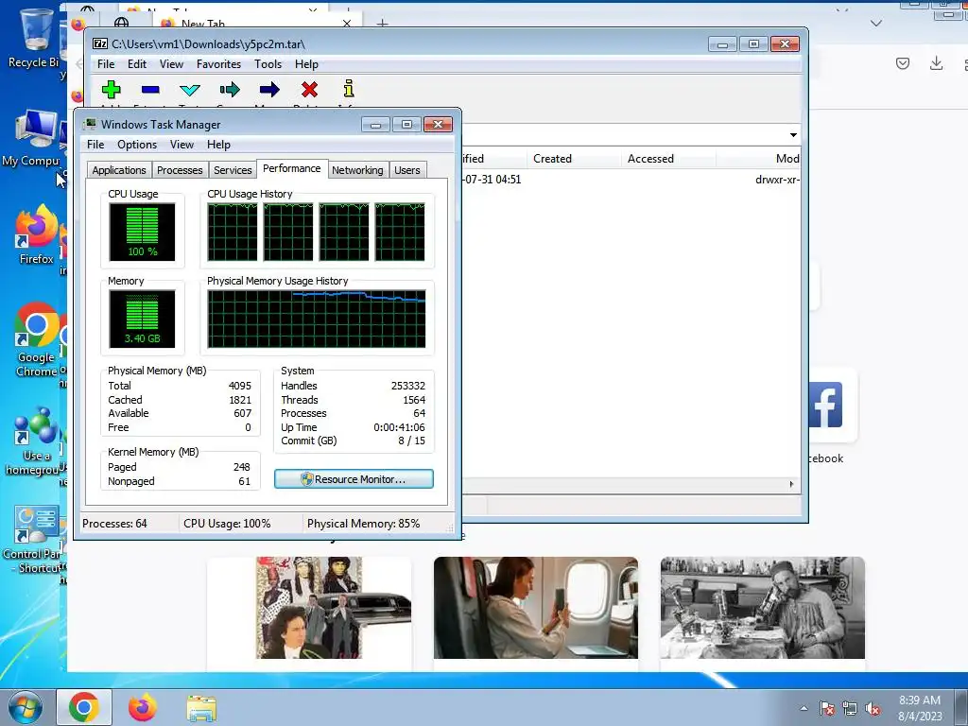Open the View menu in Task Manager

coord(181,145)
